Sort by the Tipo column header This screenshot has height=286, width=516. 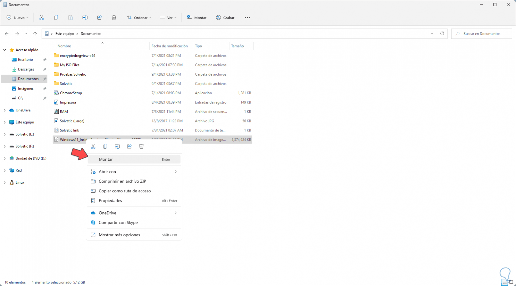coord(198,46)
